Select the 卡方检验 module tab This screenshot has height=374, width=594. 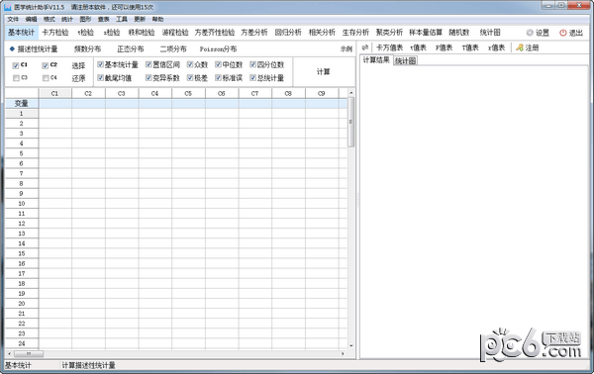click(x=55, y=33)
